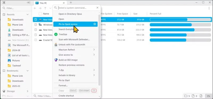
Task: Click the Build an ISO image icon
Action: 56,60
